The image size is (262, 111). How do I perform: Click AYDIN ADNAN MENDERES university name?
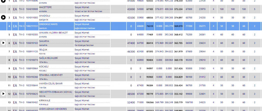point(53,109)
